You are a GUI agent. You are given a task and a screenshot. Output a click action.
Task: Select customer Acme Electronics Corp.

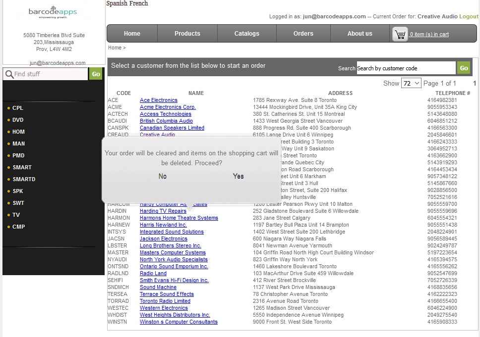tap(168, 107)
